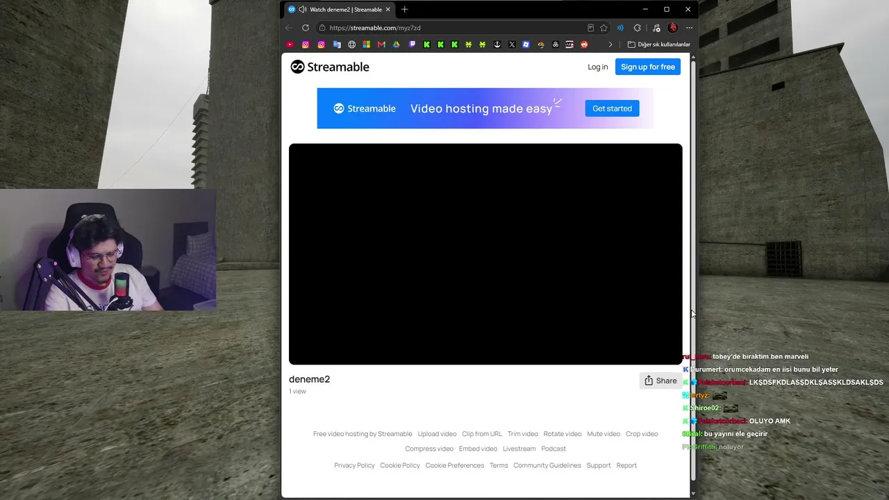The image size is (889, 500).
Task: Open the Privacy Policy link
Action: [354, 465]
